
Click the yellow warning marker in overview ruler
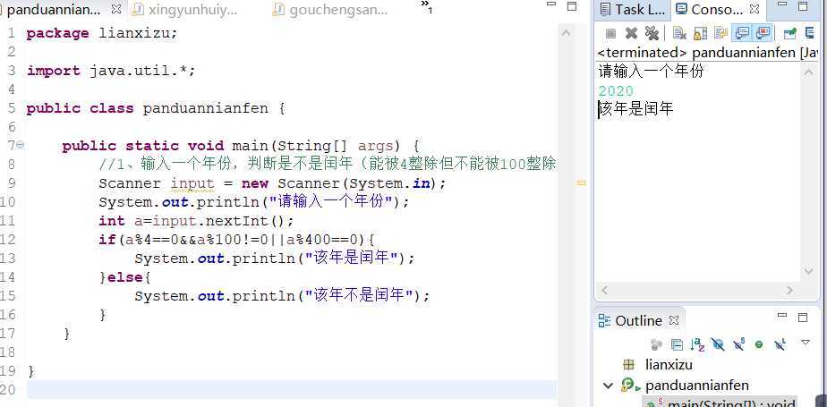tap(581, 183)
